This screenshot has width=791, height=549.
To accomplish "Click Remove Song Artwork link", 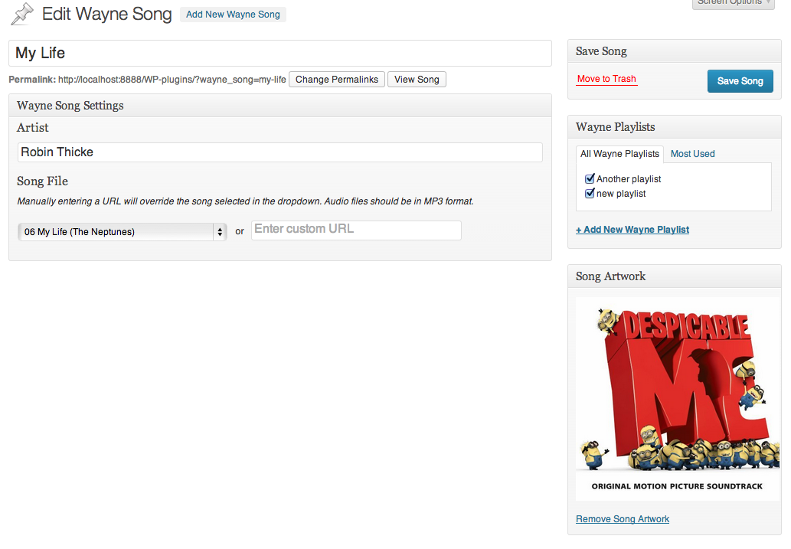I will click(623, 519).
